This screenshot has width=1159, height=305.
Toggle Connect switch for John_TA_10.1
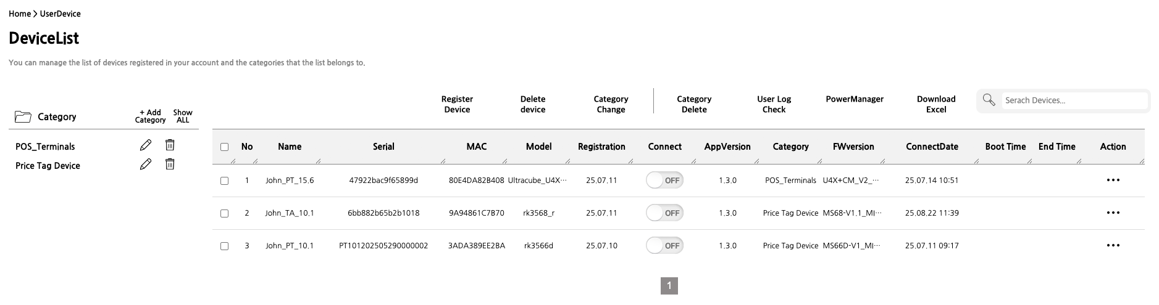pos(664,213)
